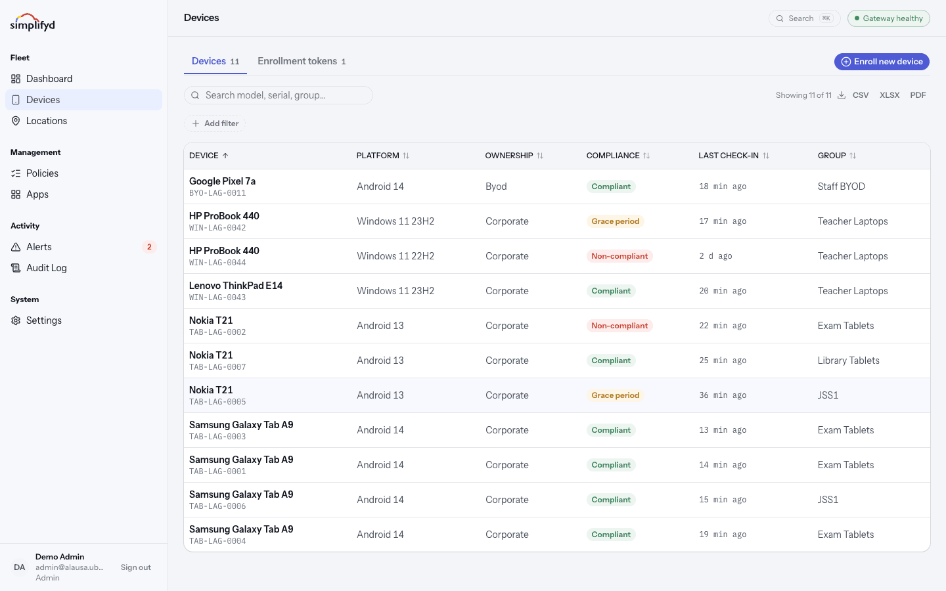Click the magnifier icon in top Search

780,18
